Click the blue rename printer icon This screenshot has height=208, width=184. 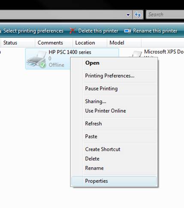127,31
